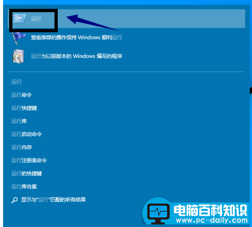Select the 运行注册表命令 suggestion
252x227 pixels.
(29, 161)
